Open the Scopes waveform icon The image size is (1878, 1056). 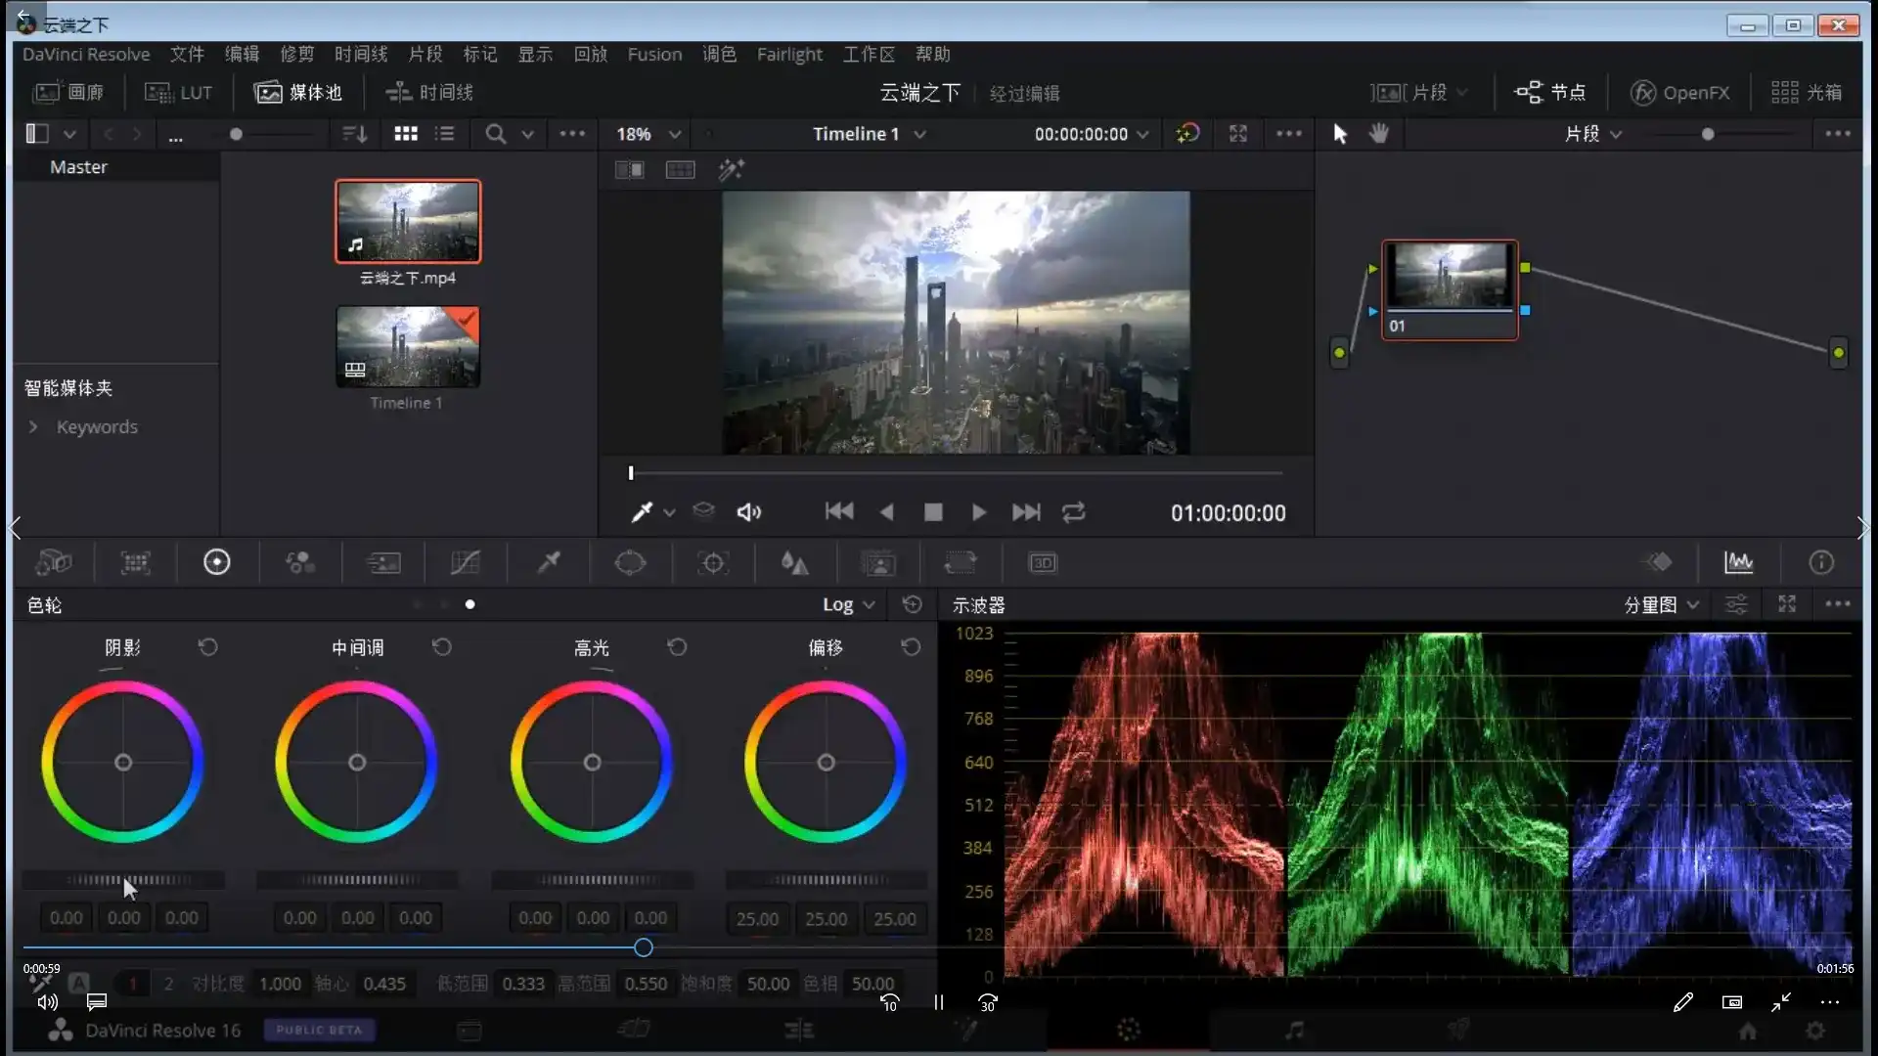point(1738,563)
